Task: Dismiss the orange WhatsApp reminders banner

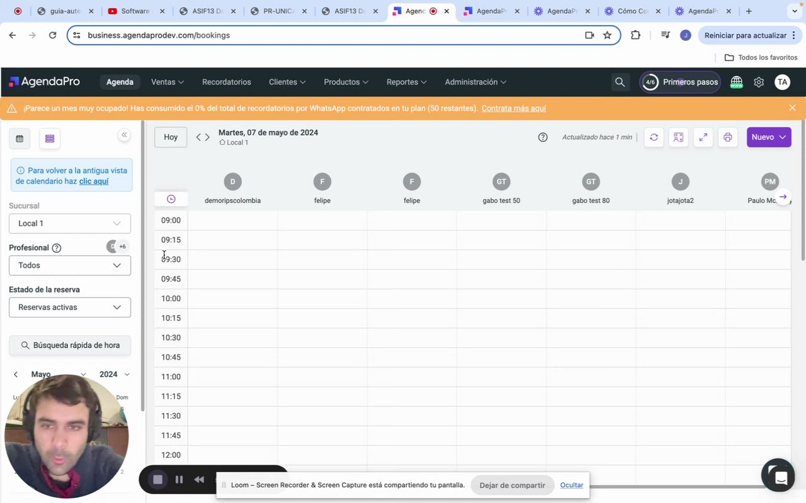Action: click(792, 108)
